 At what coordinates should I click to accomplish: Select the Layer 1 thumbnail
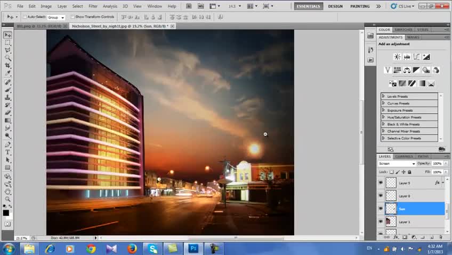391,222
